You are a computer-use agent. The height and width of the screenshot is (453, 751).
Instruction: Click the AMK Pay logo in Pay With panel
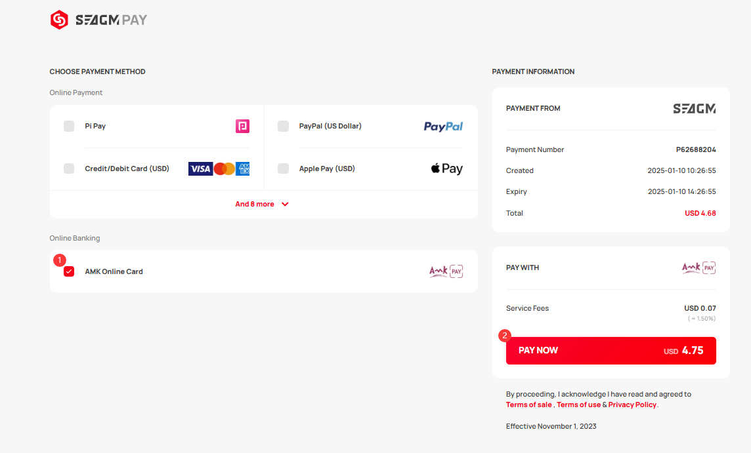tap(698, 267)
